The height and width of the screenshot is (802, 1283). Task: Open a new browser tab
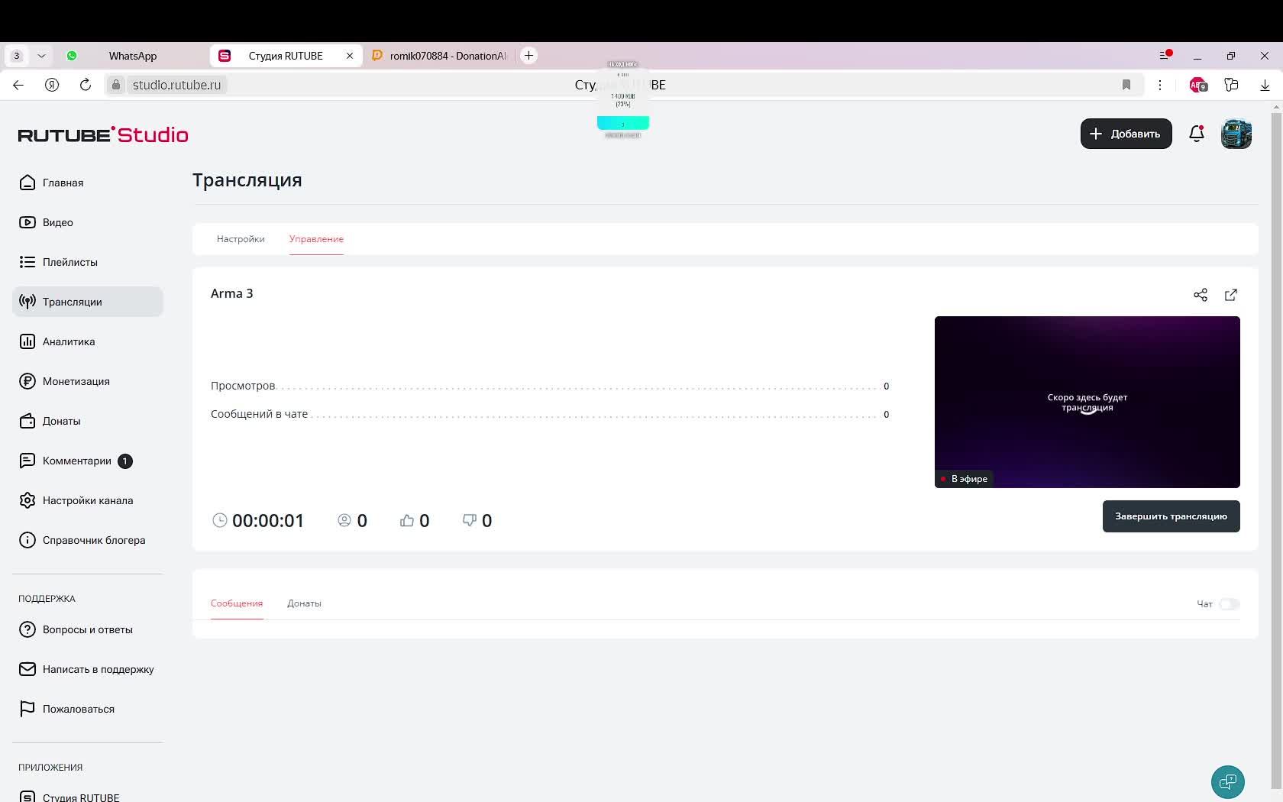tap(528, 55)
